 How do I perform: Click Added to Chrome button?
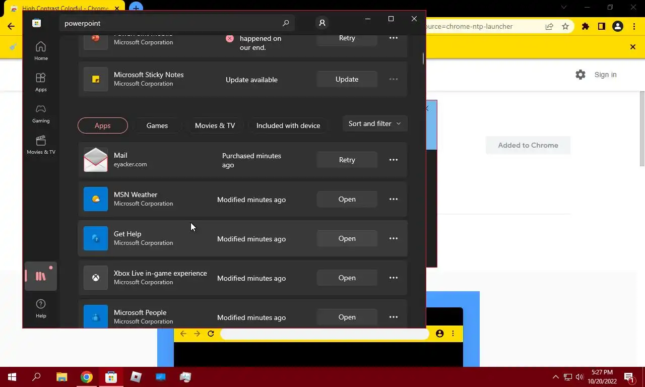528,145
